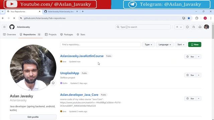Click the Kotlin language label under UnsplashApp

point(64,83)
